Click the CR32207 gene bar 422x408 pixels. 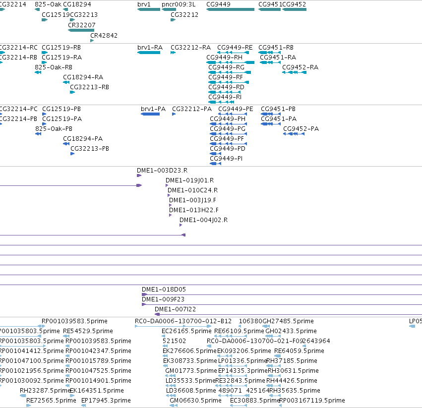pos(81,30)
